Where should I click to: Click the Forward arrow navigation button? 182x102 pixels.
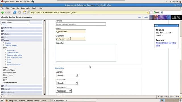9,12
